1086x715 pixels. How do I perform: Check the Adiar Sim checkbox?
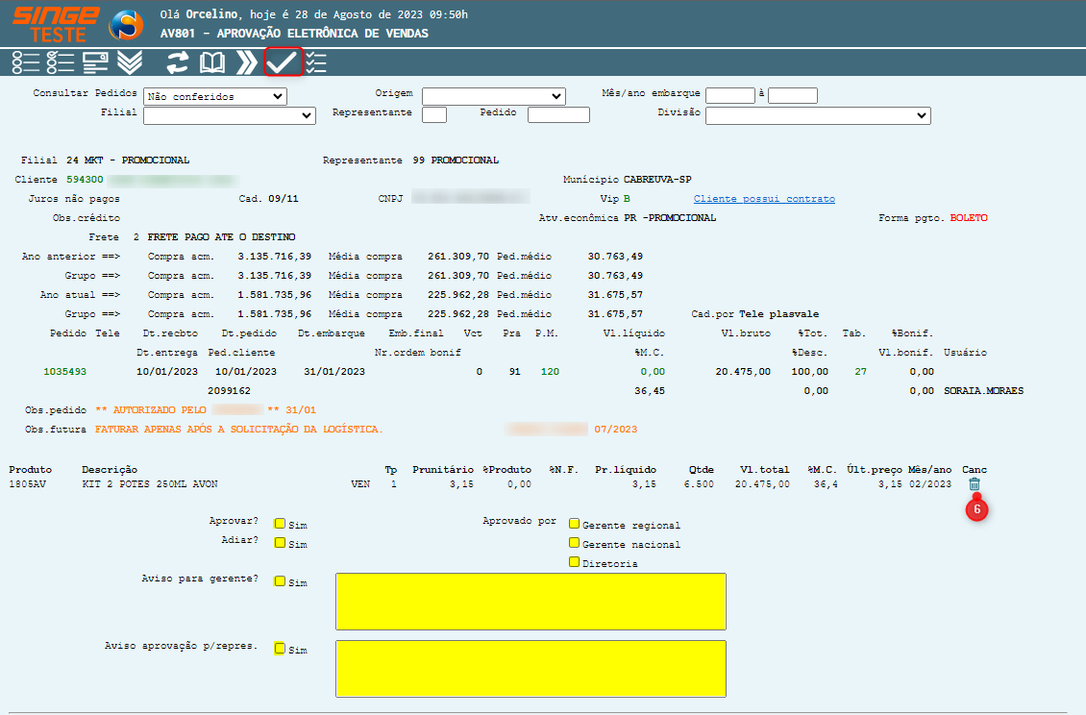[x=280, y=543]
